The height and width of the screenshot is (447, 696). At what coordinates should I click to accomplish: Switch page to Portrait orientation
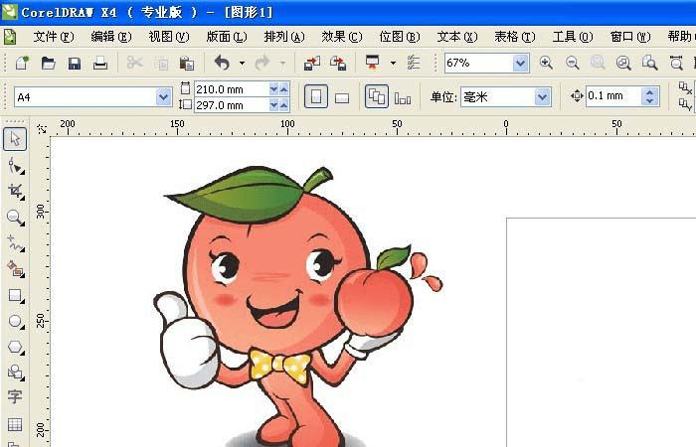tap(316, 96)
